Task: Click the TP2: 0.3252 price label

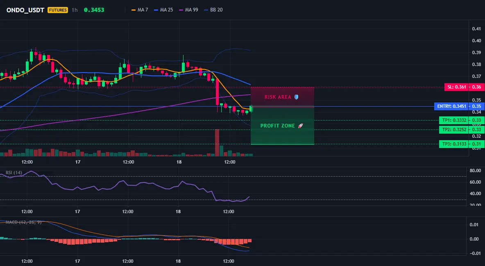Action: point(454,130)
